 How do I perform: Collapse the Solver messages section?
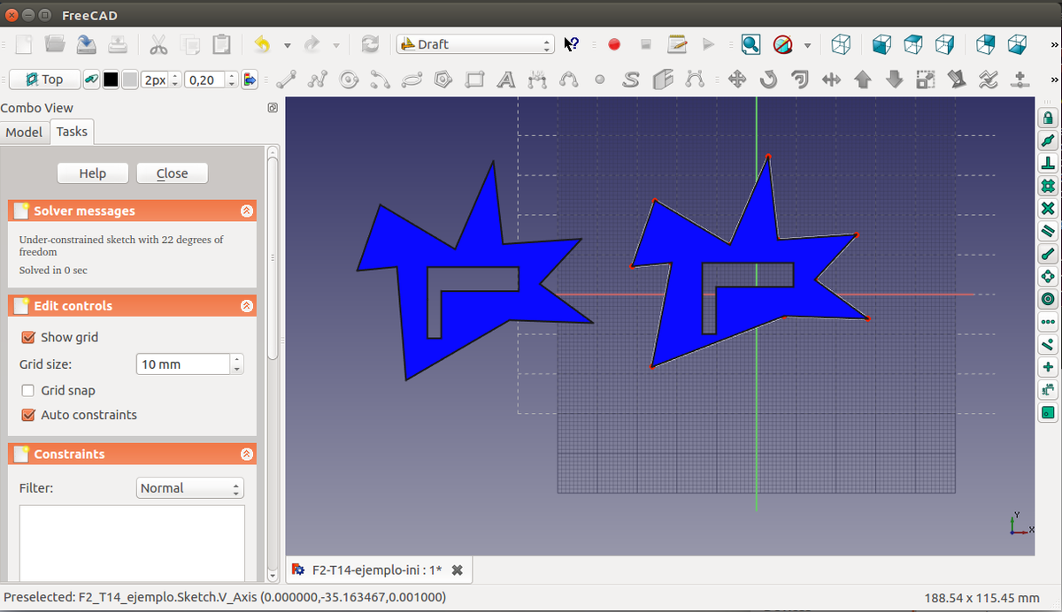246,211
